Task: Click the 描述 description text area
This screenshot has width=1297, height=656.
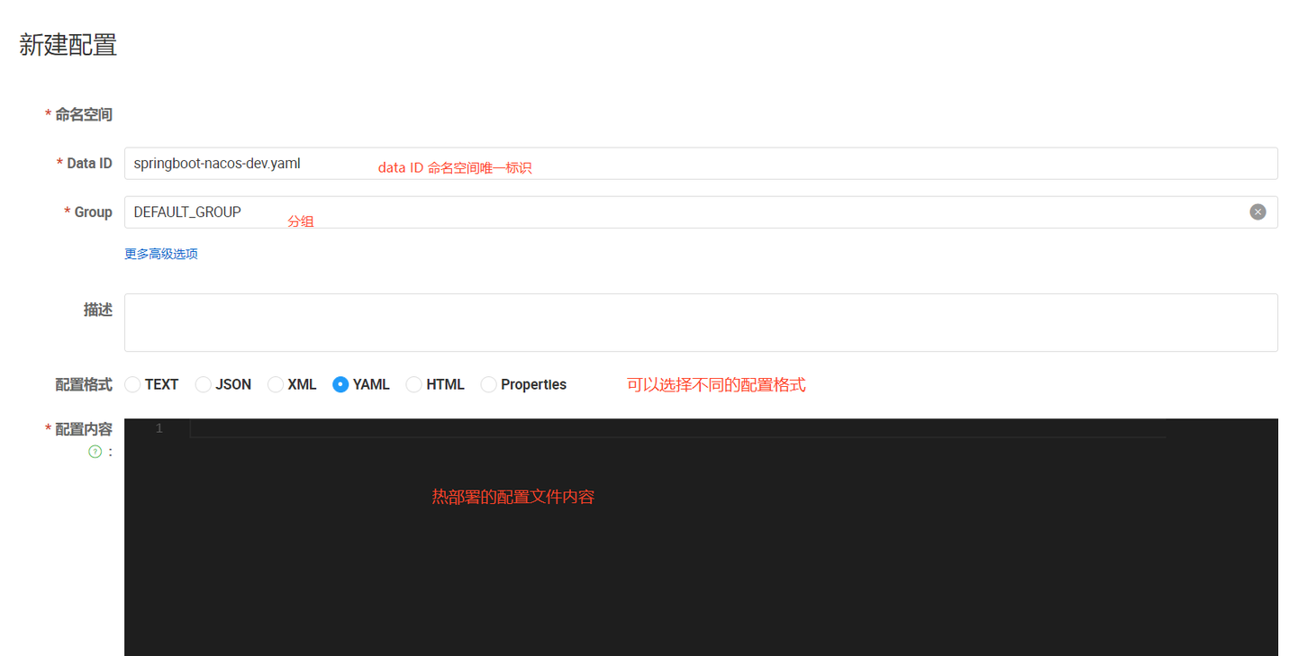Action: 630,322
